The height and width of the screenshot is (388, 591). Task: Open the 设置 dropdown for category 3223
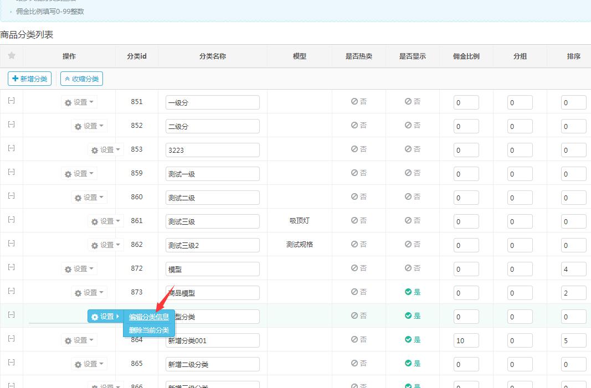(105, 149)
